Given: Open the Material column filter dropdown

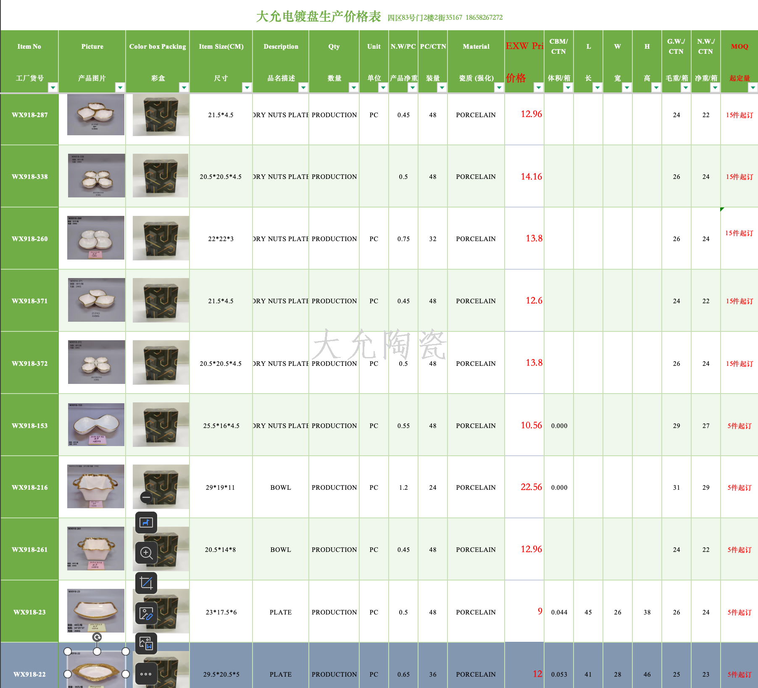Looking at the screenshot, I should (499, 87).
